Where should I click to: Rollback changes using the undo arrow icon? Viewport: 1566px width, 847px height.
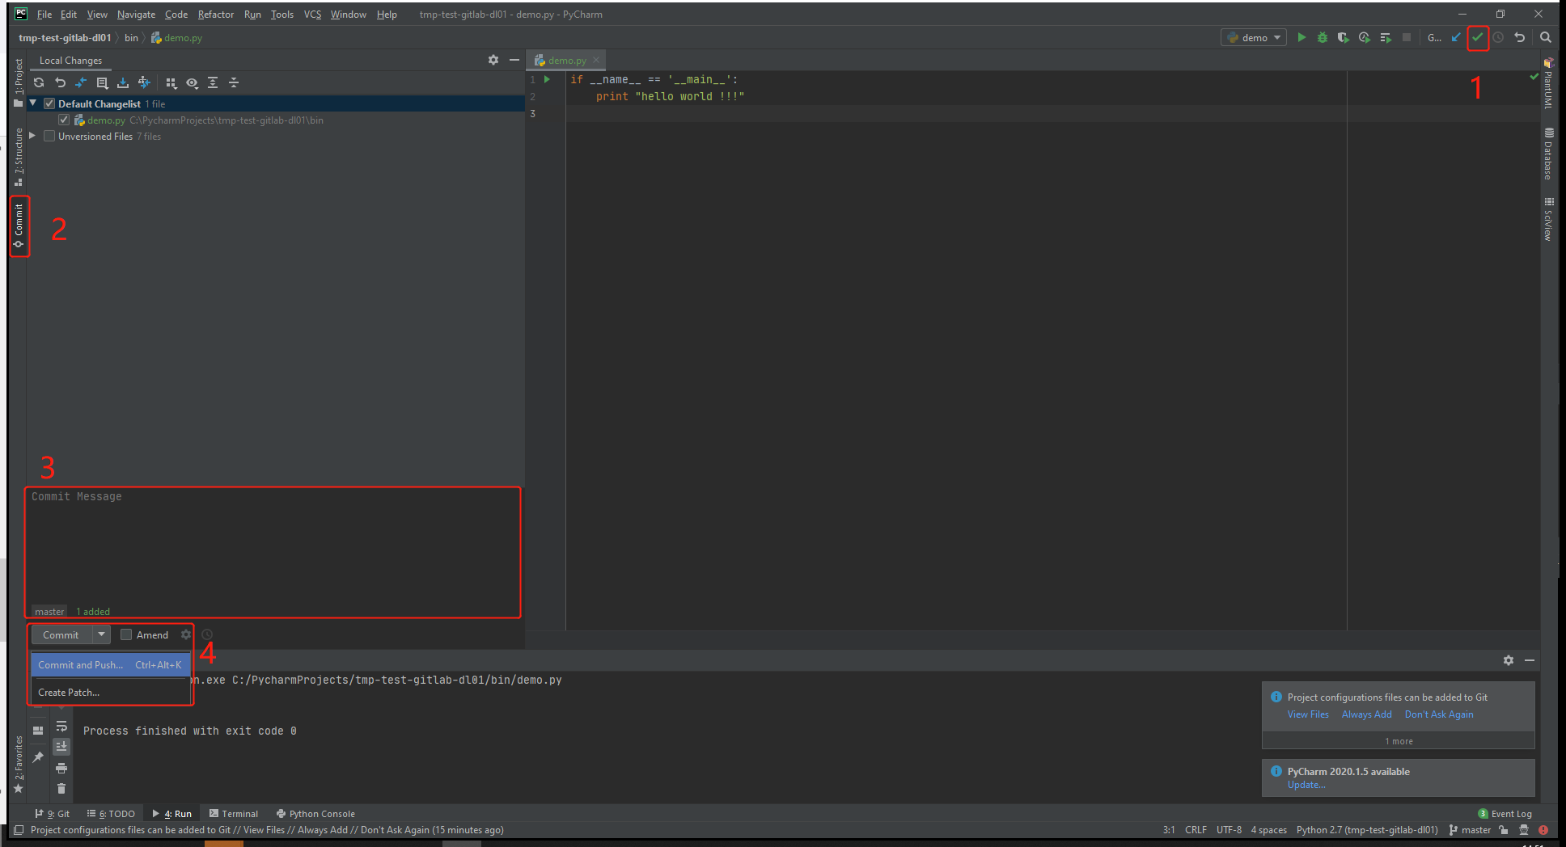point(59,82)
